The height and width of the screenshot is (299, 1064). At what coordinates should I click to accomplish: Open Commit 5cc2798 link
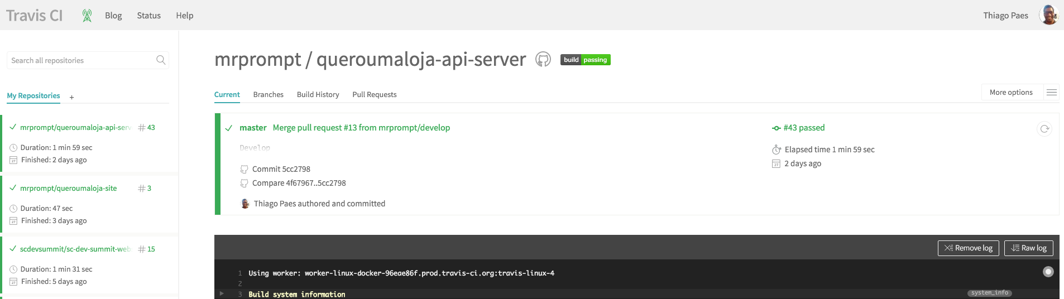pyautogui.click(x=281, y=169)
